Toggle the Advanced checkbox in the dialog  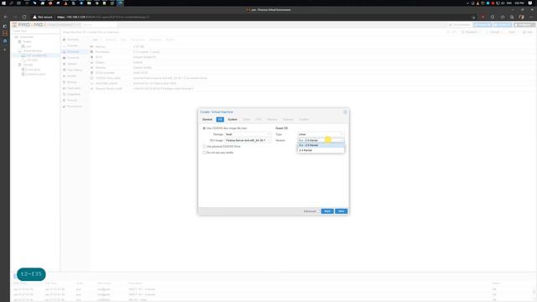[318, 211]
